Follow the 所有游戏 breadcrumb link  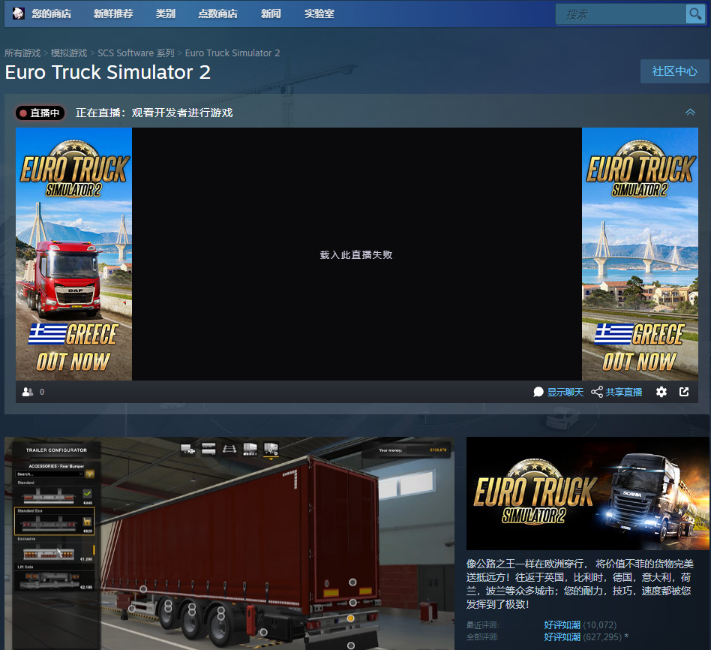(x=22, y=53)
